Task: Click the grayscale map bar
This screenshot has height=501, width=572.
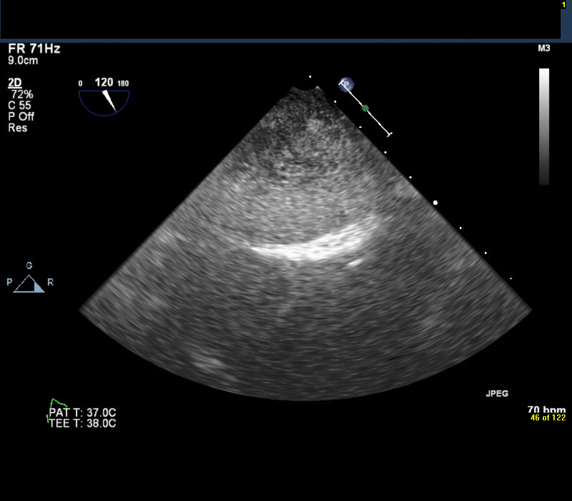Action: [x=544, y=127]
